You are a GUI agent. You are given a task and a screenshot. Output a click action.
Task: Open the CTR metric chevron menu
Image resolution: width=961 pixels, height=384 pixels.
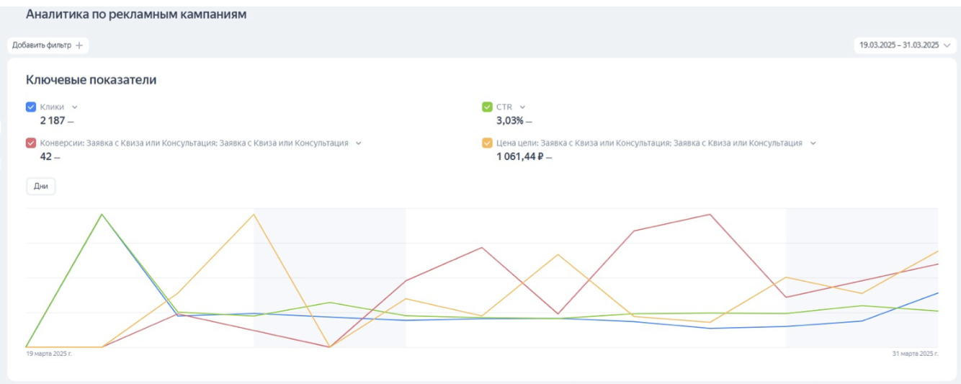coord(522,107)
